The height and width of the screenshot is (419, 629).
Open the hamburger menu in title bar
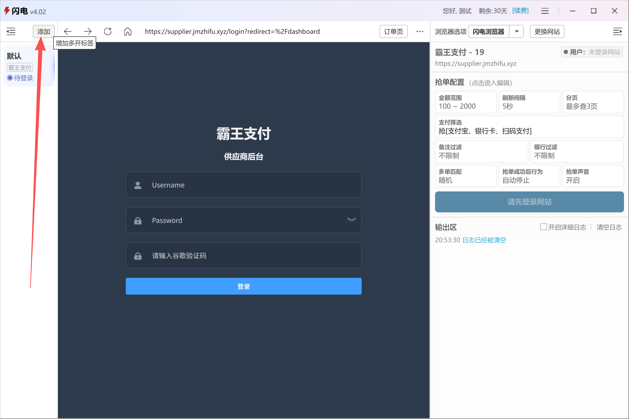[545, 11]
